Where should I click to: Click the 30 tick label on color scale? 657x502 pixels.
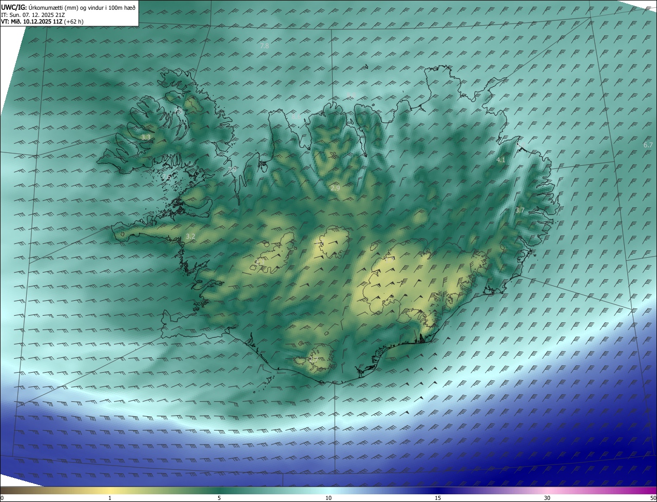pyautogui.click(x=547, y=498)
